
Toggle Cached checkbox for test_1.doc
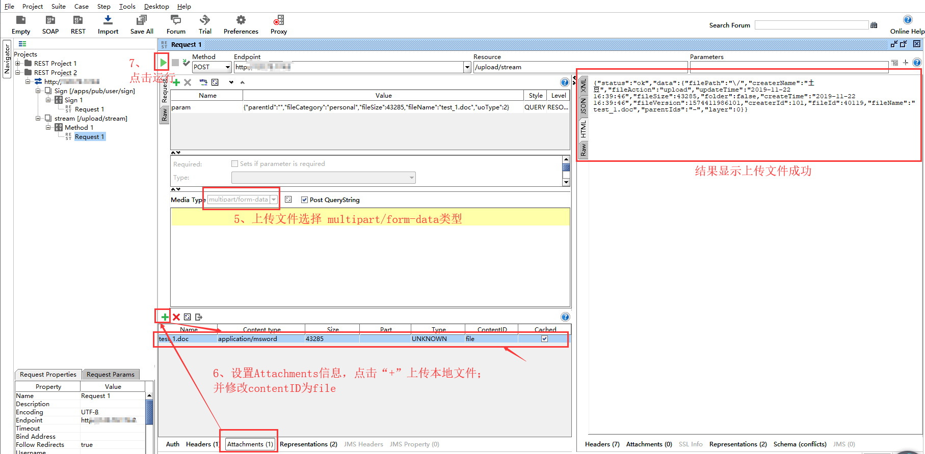544,339
